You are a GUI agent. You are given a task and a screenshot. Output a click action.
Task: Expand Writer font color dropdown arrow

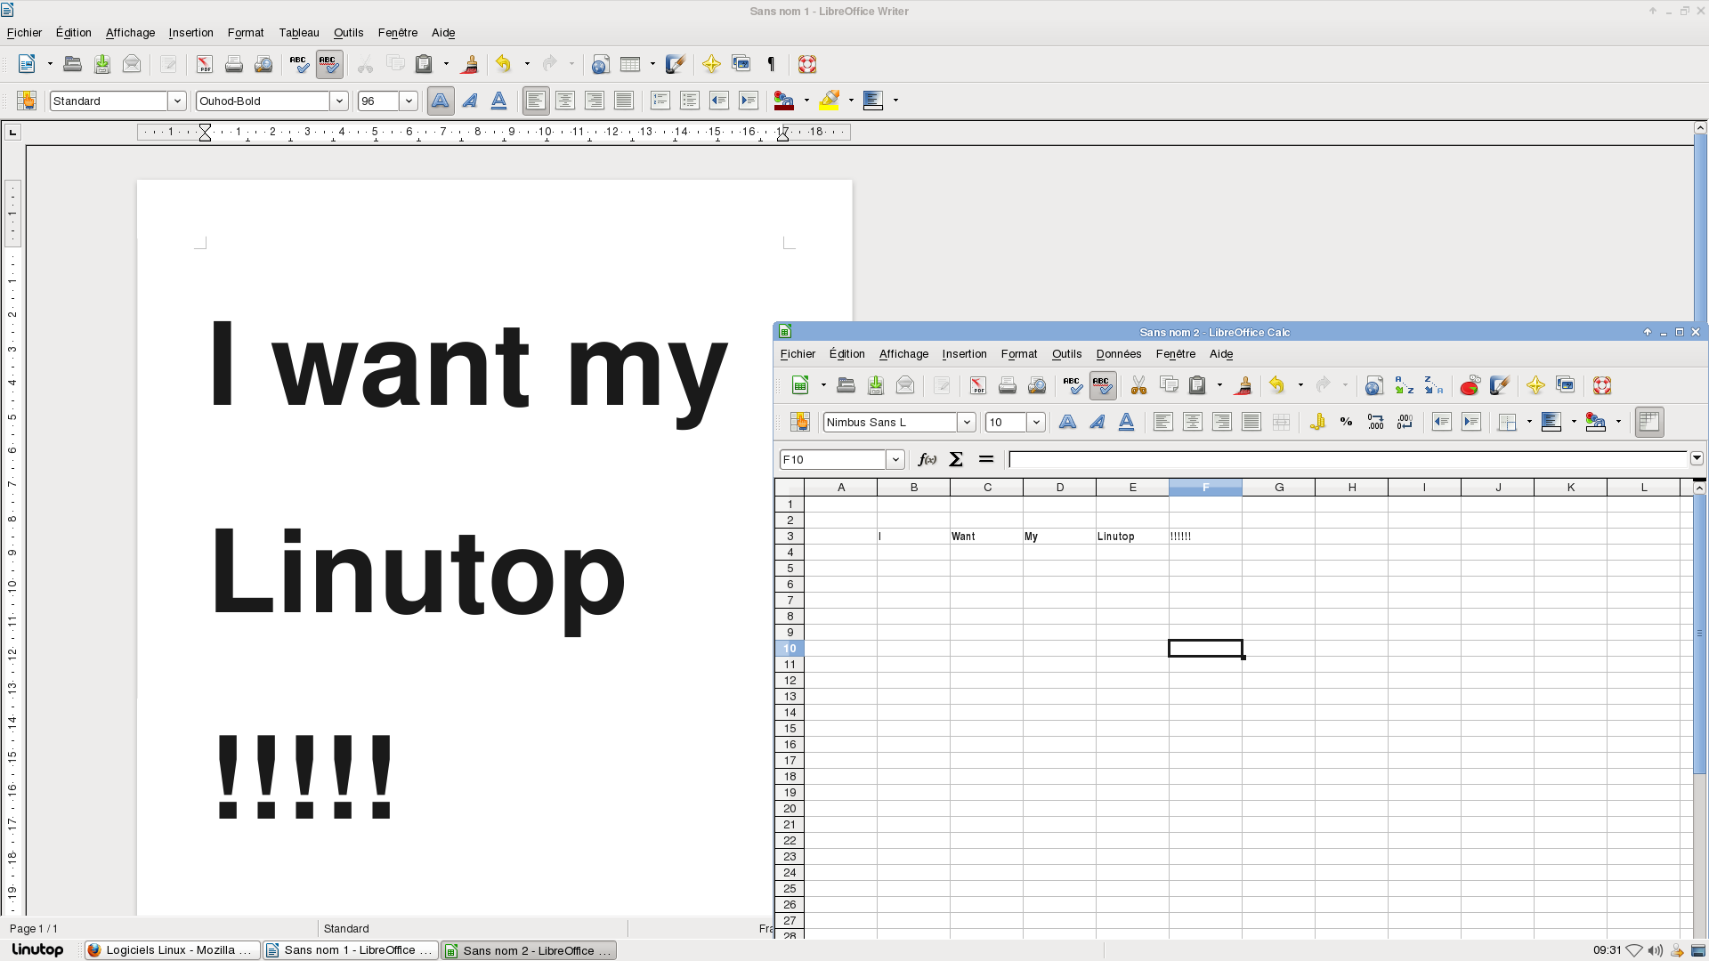[x=806, y=101]
